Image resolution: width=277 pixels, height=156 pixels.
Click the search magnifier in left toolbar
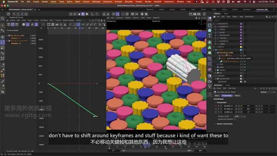pyautogui.click(x=3, y=19)
